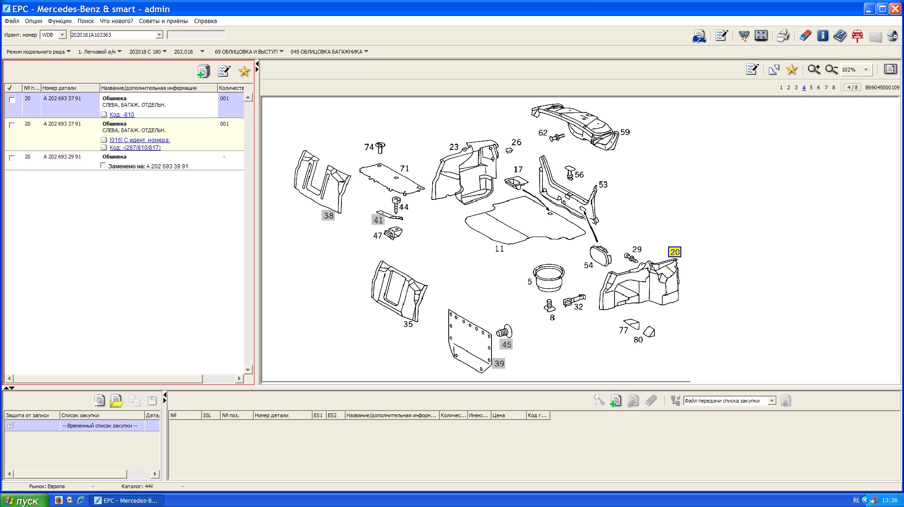Open the 'Что нового?' menu
This screenshot has height=507, width=904.
[x=116, y=21]
